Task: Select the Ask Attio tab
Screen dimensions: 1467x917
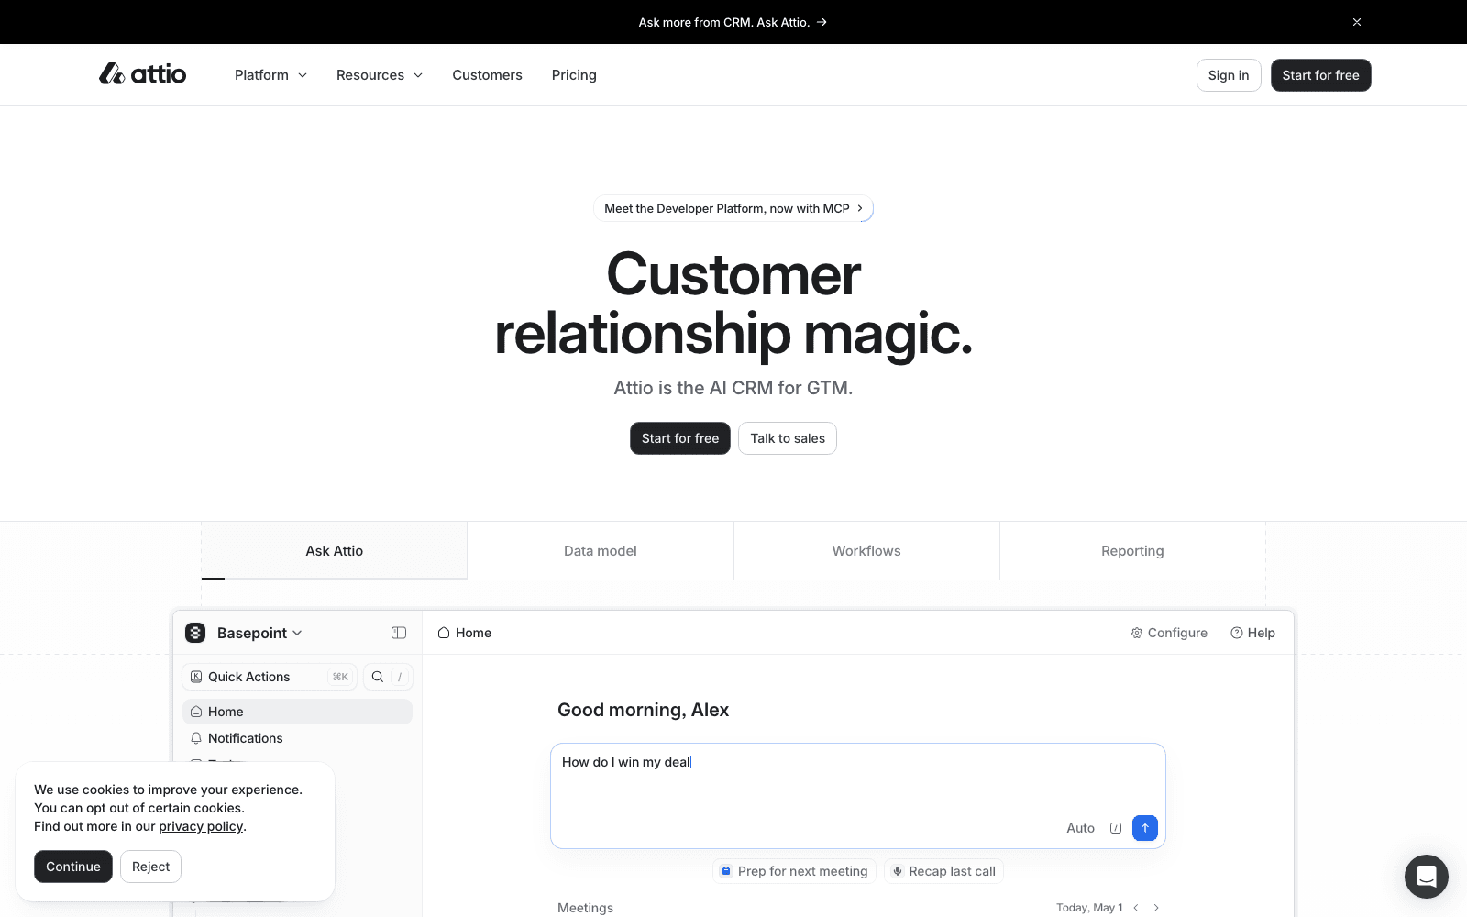Action: point(335,551)
